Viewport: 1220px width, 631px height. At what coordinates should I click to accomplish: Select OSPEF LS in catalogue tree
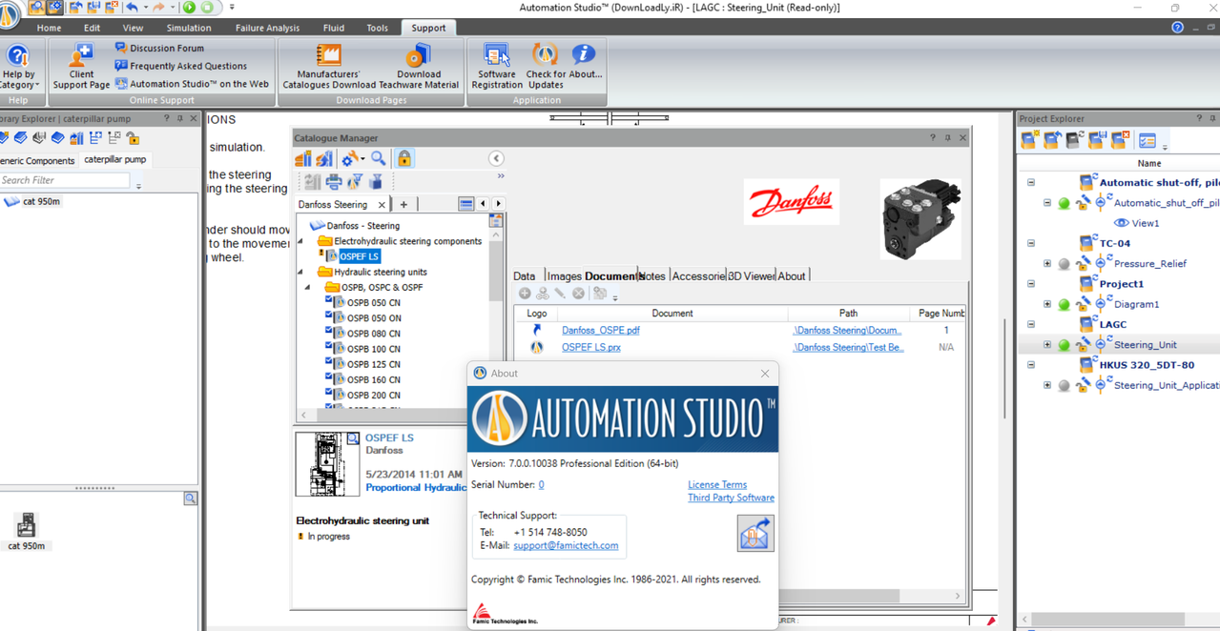pos(360,256)
